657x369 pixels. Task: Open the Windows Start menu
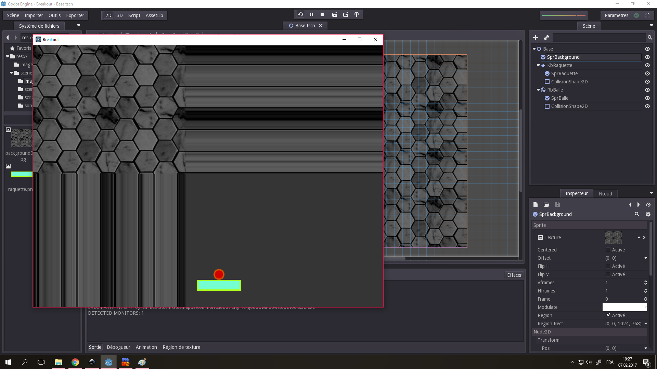coord(8,362)
